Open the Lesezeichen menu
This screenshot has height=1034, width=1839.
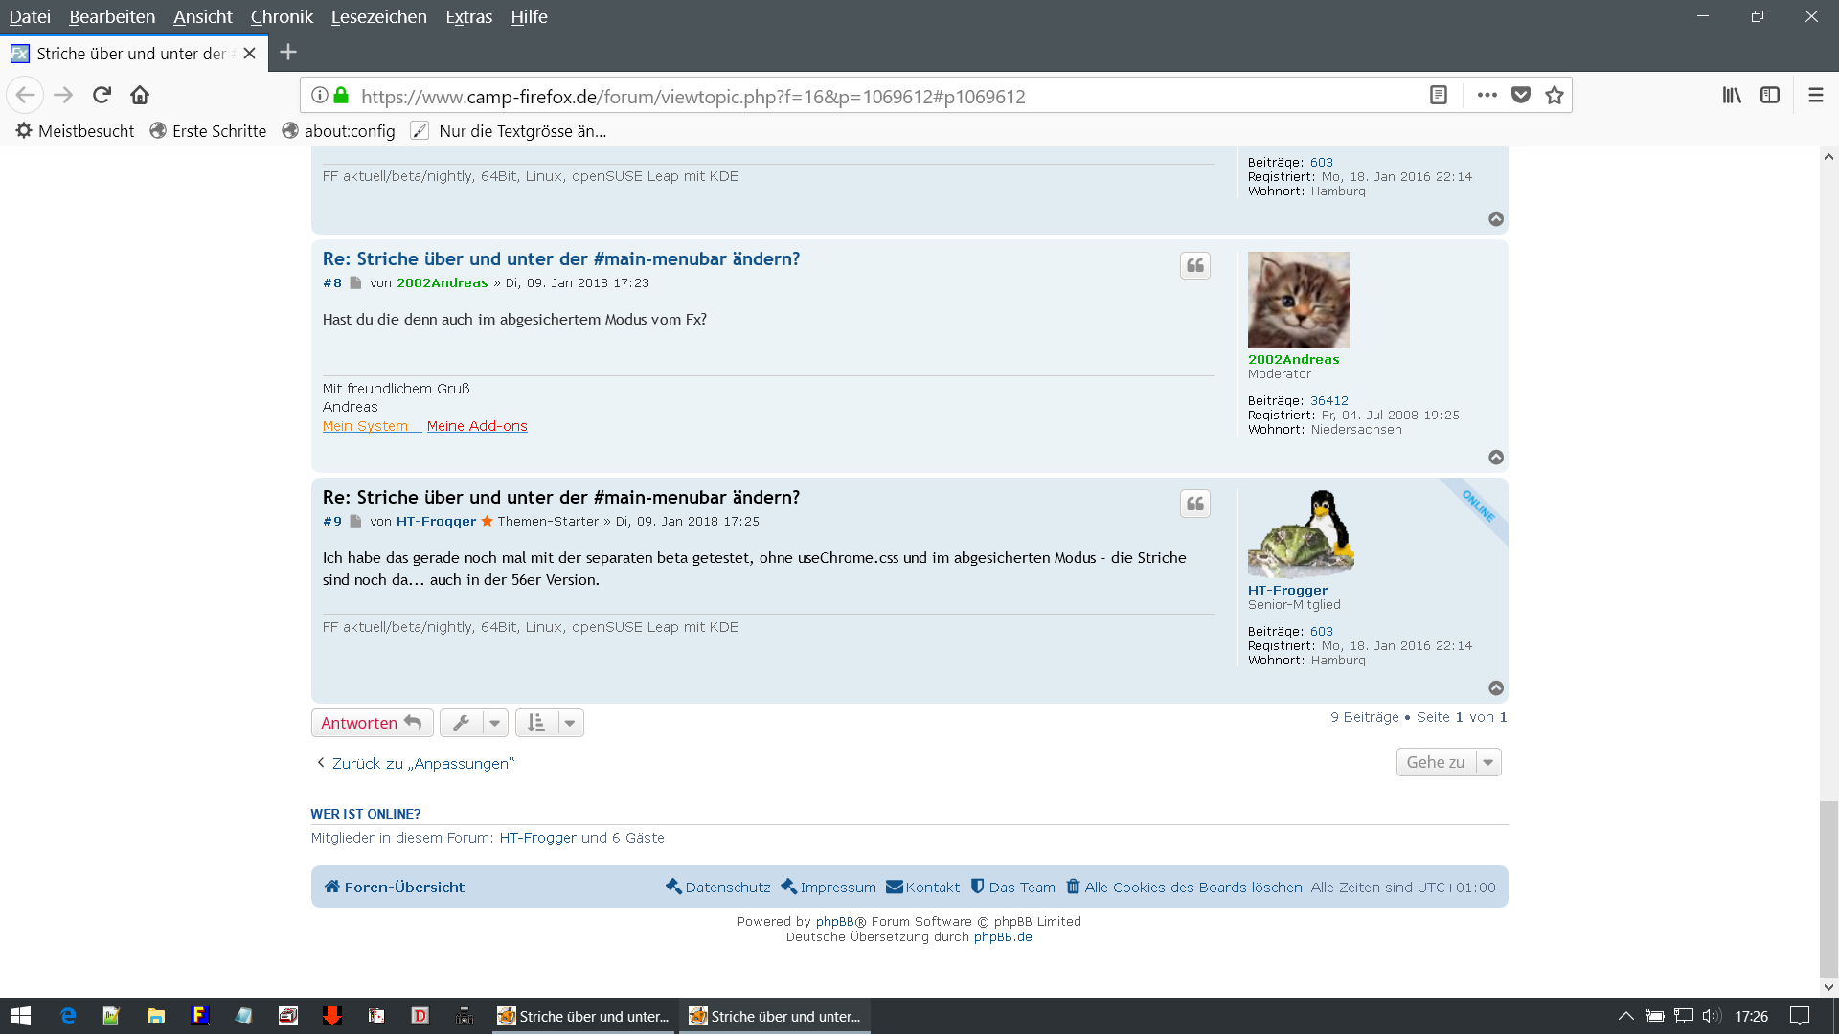[378, 16]
